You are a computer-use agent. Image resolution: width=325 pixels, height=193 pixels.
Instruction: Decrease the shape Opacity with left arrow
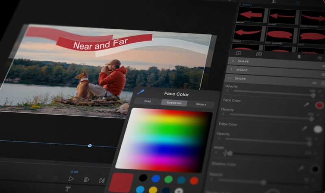(x=227, y=90)
